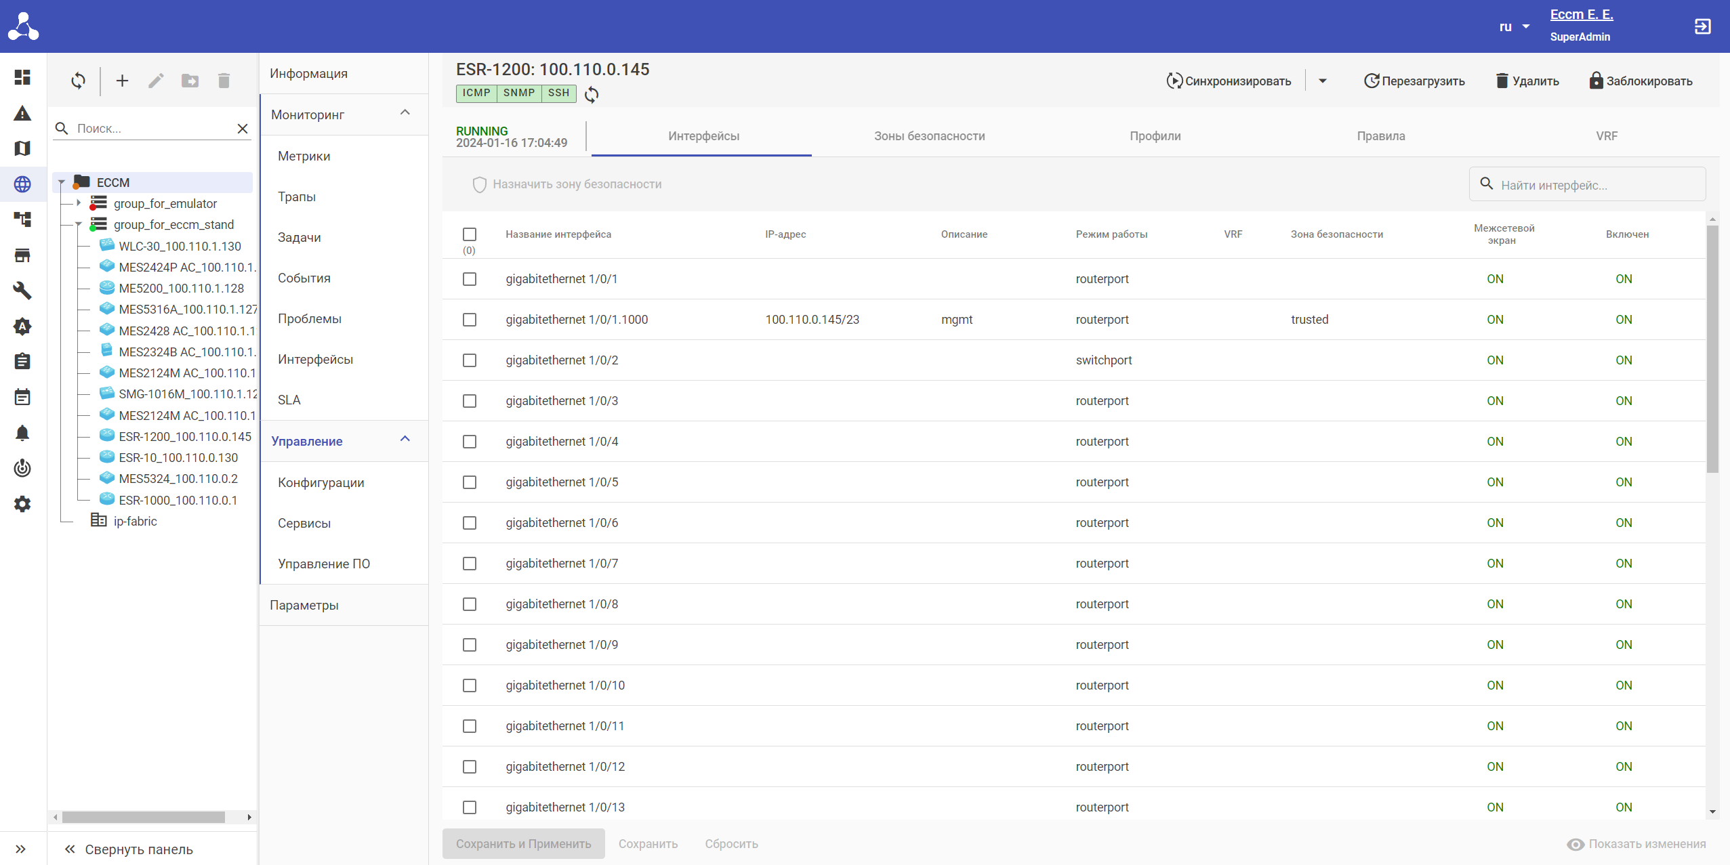Screen dimensions: 1730x865
Task: Open the dropdown arrow beside Синхронизировать
Action: tap(1322, 81)
